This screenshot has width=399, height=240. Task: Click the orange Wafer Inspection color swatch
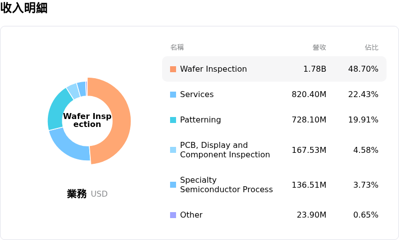[x=173, y=69]
